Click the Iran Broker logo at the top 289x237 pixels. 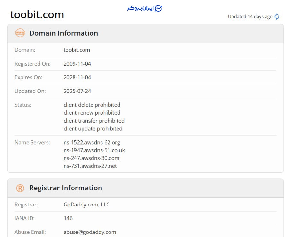pyautogui.click(x=144, y=8)
